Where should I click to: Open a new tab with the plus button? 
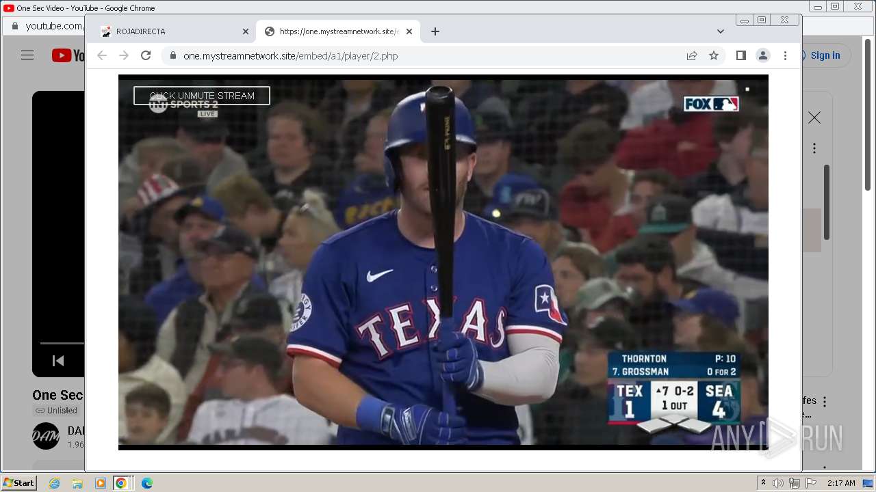tap(435, 31)
